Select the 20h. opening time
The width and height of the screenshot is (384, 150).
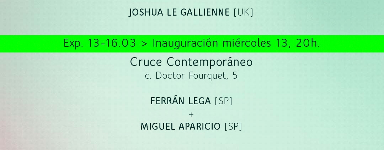point(308,44)
